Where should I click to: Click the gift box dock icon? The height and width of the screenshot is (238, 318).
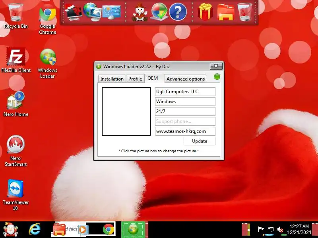click(205, 12)
